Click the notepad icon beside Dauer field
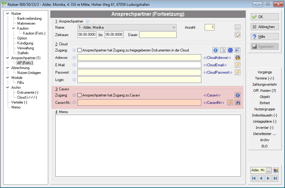Image resolution: width=285 pixels, height=188 pixels. coord(237,35)
